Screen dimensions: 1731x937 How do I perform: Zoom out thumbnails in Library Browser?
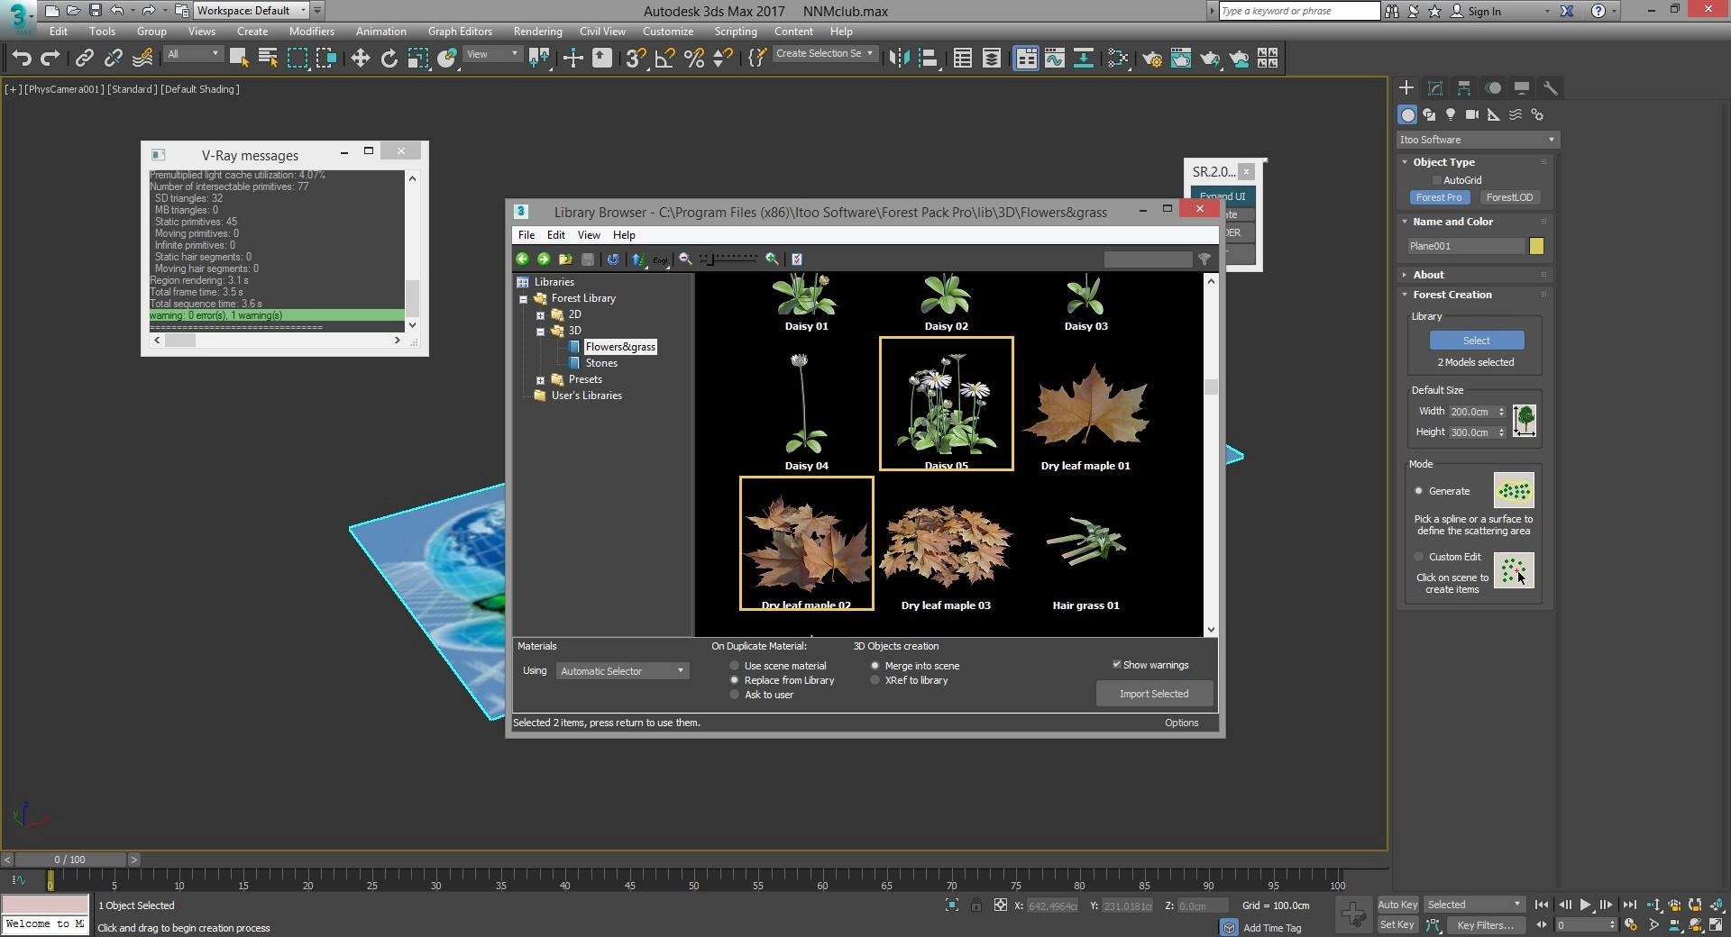coord(685,259)
